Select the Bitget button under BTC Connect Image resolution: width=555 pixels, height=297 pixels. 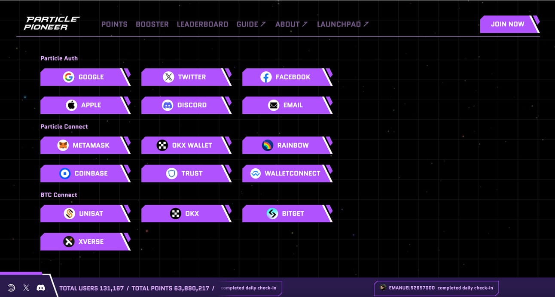287,214
